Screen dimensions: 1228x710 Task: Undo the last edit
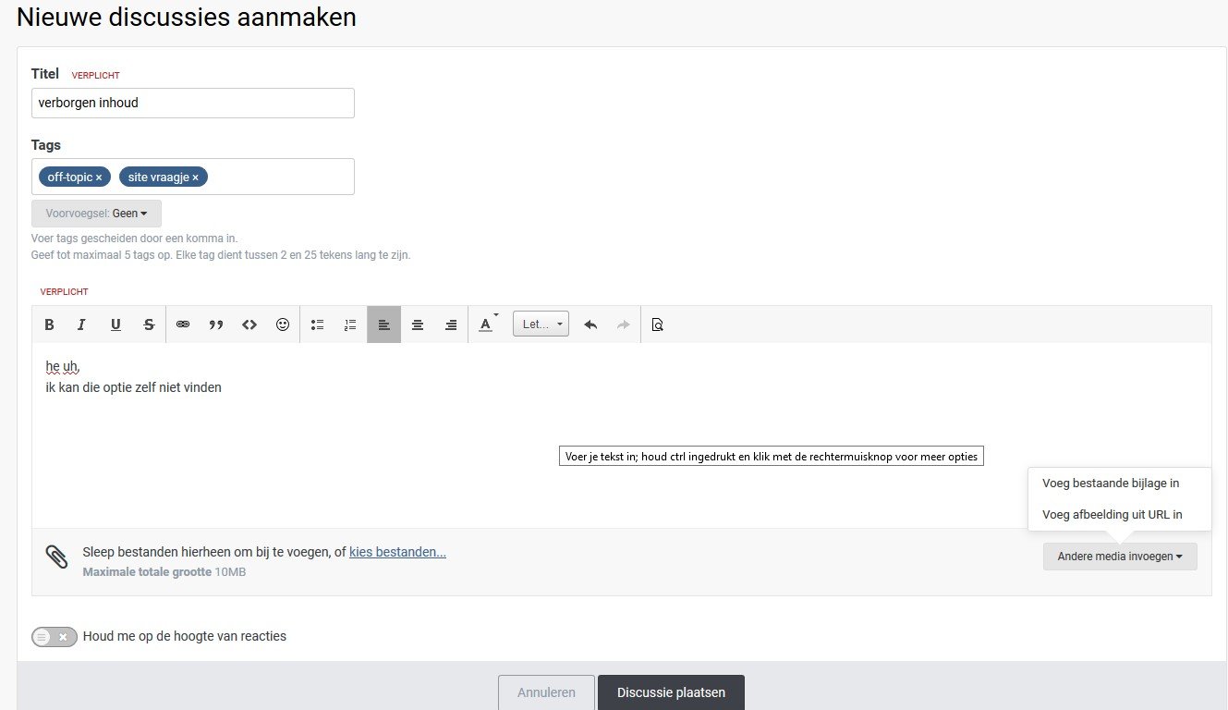tap(591, 324)
